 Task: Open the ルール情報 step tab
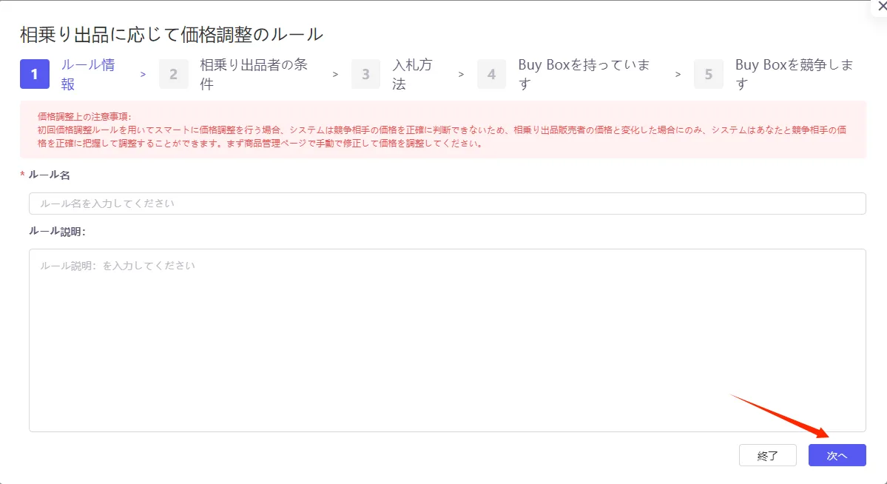[88, 74]
